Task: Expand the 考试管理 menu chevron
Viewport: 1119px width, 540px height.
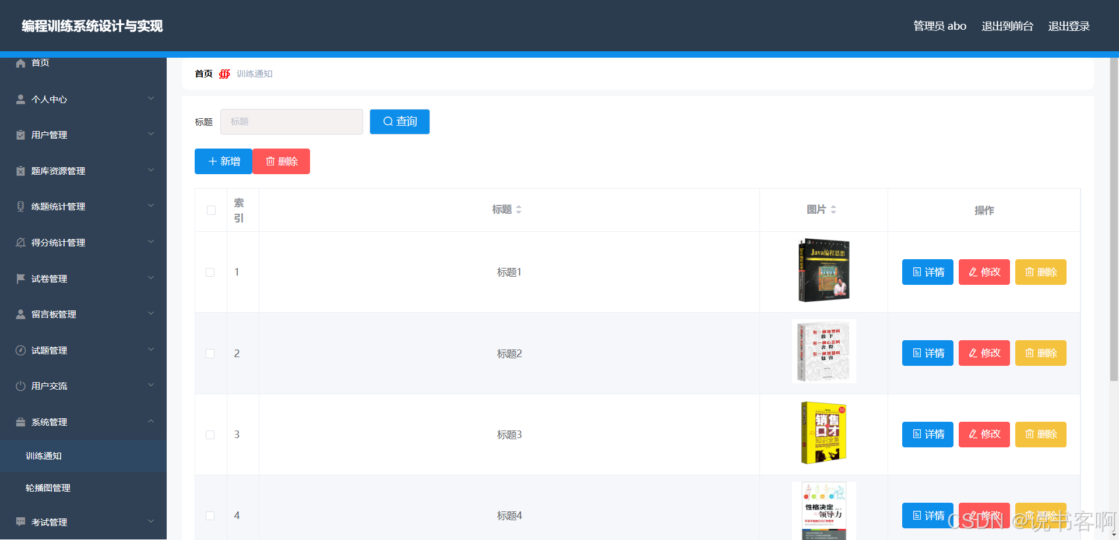Action: pyautogui.click(x=151, y=521)
